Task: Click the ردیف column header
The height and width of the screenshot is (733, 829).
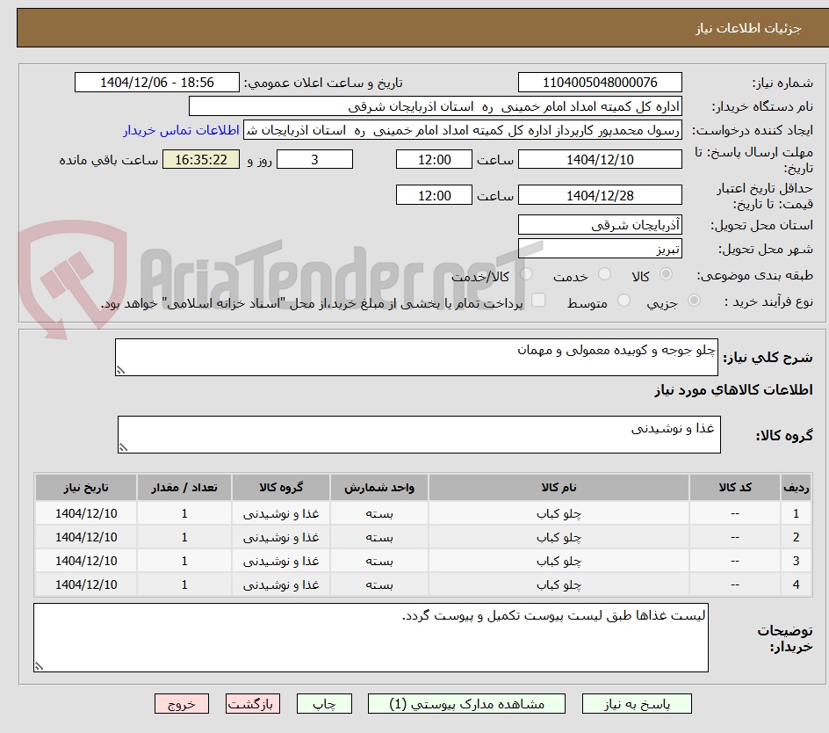Action: [797, 488]
